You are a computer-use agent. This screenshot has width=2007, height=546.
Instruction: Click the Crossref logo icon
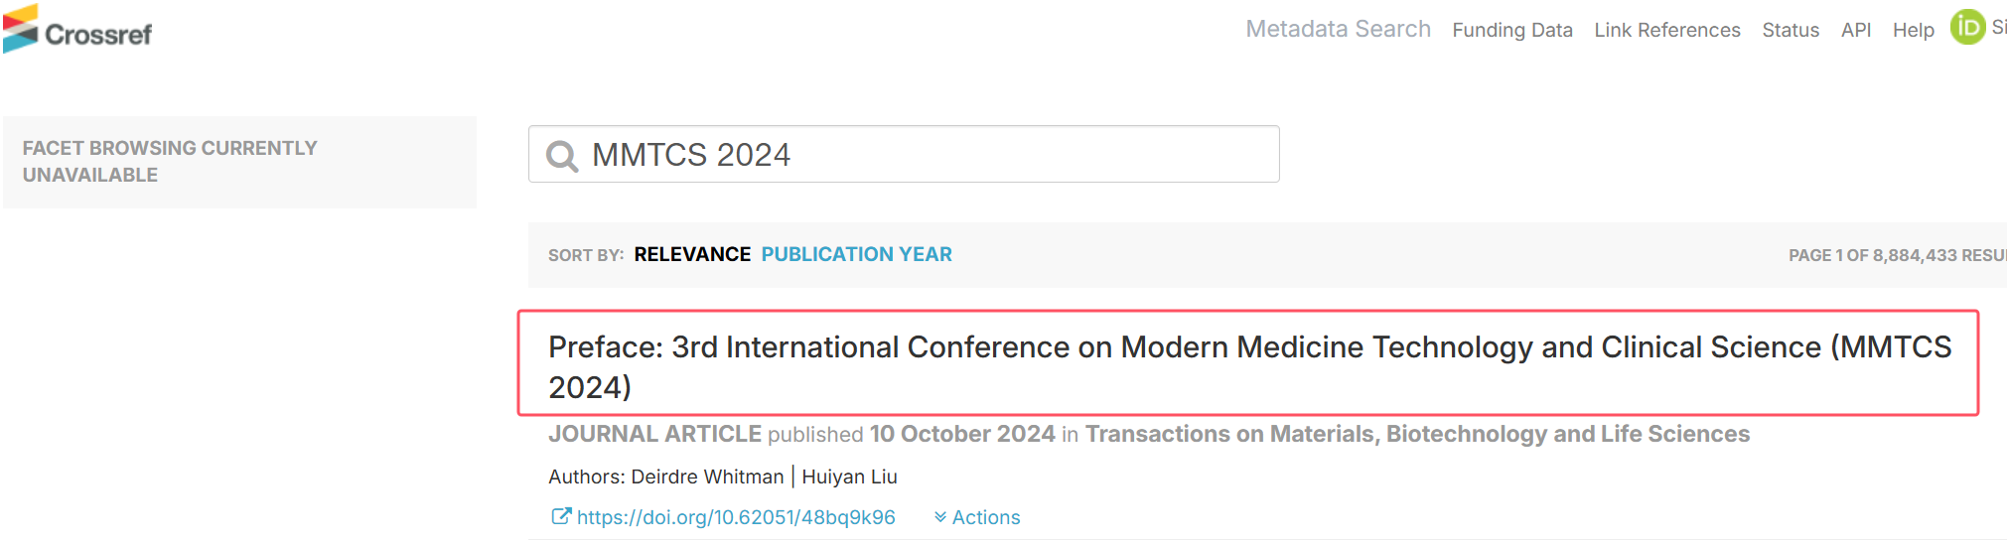[x=20, y=29]
